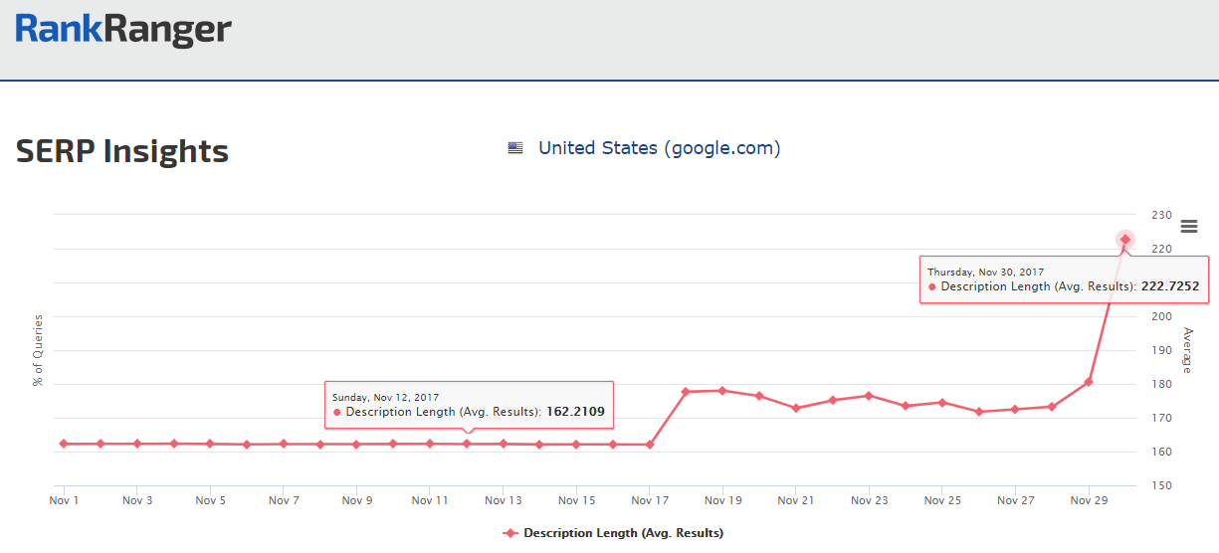The image size is (1219, 553).
Task: Click the United States flag icon
Action: tap(515, 148)
